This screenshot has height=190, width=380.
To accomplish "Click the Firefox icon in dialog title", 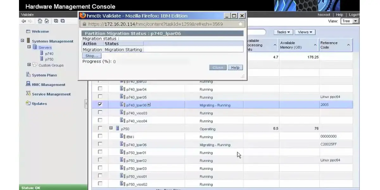I will pos(83,16).
